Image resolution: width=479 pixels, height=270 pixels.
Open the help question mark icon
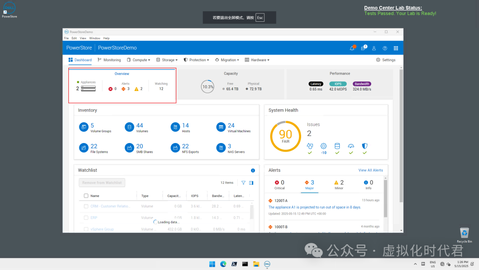(x=385, y=48)
